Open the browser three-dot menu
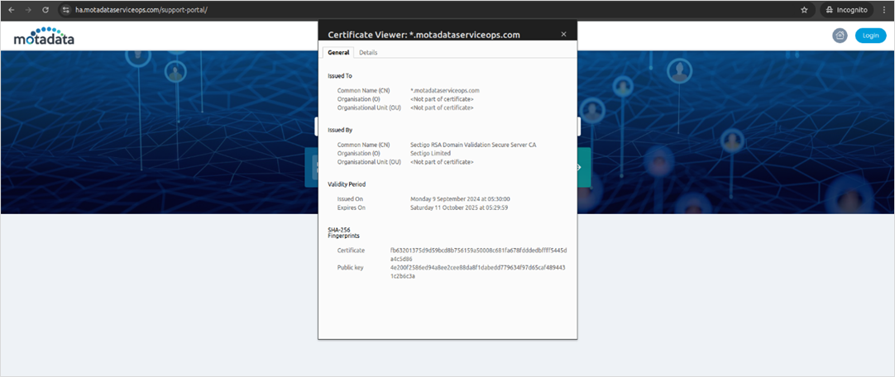Viewport: 895px width, 377px height. 884,10
